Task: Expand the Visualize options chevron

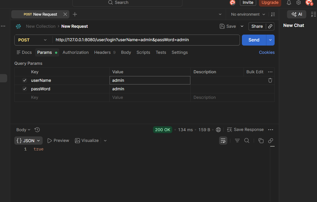Action: pos(105,141)
